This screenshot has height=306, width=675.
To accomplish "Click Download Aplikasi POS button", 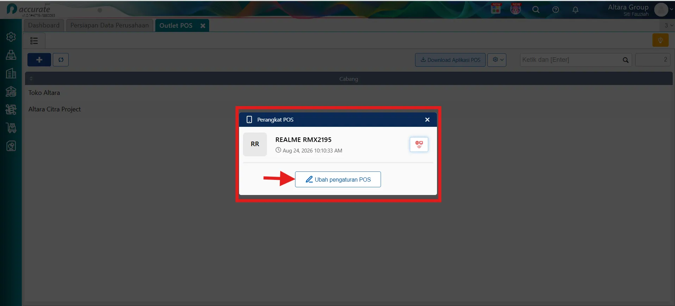I will 450,60.
